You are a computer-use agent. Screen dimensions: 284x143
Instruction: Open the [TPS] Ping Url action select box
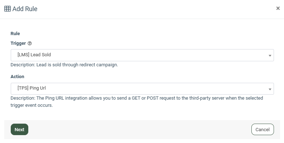[142, 89]
